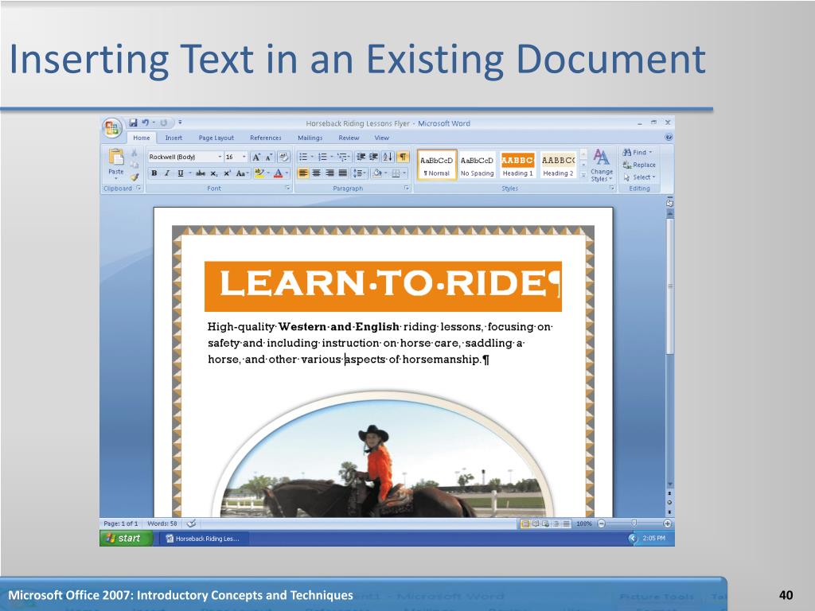Image resolution: width=815 pixels, height=611 pixels.
Task: Click the Numbering list icon
Action: pos(322,157)
